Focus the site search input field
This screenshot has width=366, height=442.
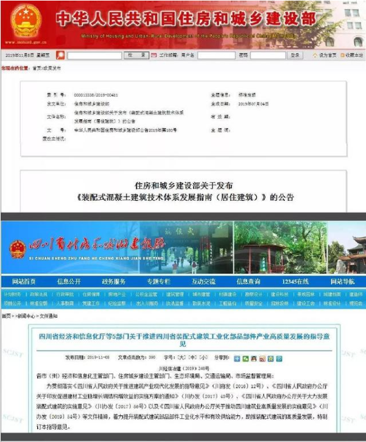point(94,55)
